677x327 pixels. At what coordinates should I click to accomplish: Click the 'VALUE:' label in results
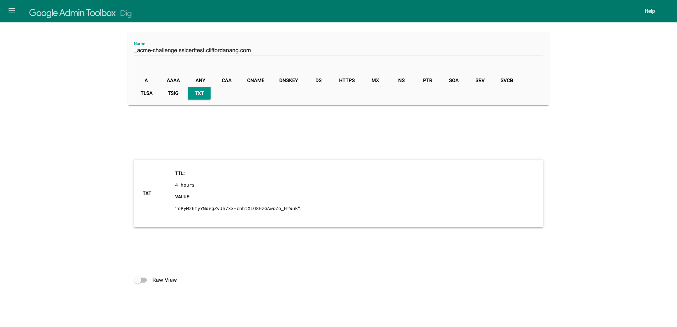click(x=183, y=197)
